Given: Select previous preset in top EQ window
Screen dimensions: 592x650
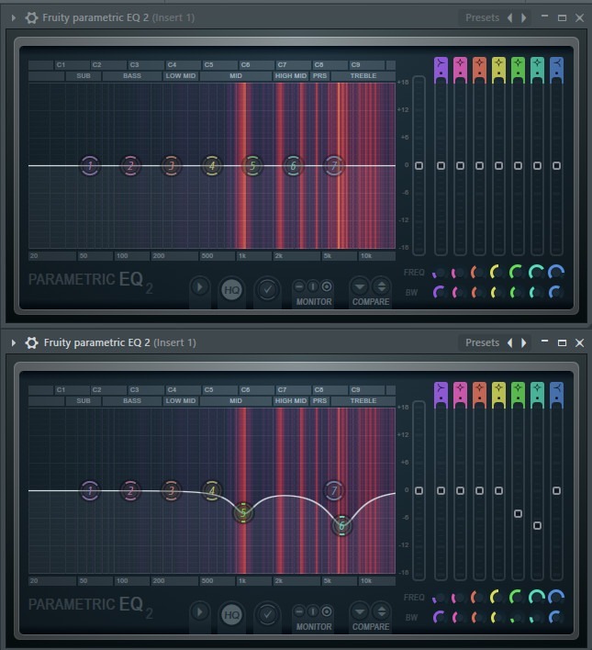Looking at the screenshot, I should [x=510, y=17].
